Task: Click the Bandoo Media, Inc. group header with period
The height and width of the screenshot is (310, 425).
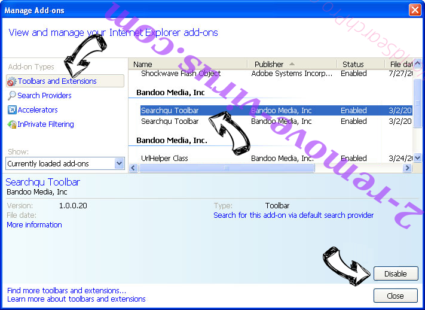Action: pyautogui.click(x=172, y=141)
